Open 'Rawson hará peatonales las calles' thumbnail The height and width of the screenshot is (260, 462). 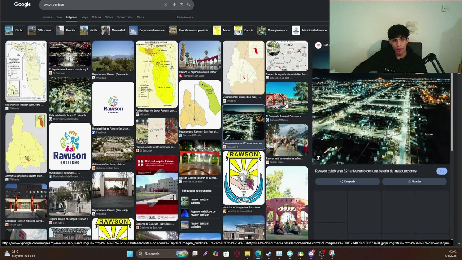pyautogui.click(x=287, y=140)
